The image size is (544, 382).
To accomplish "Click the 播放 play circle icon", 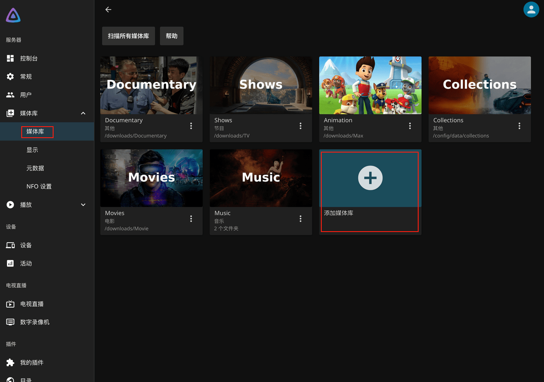I will (x=10, y=204).
